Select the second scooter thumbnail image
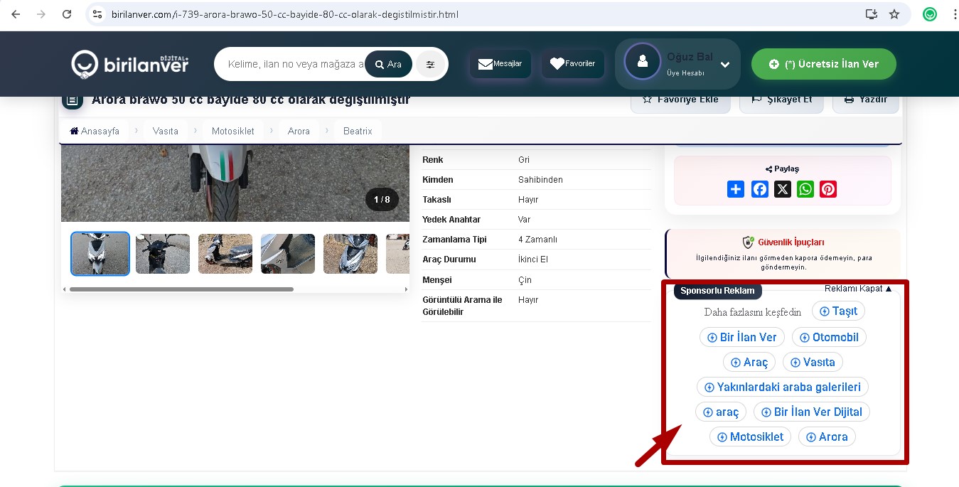959x487 pixels. point(163,254)
